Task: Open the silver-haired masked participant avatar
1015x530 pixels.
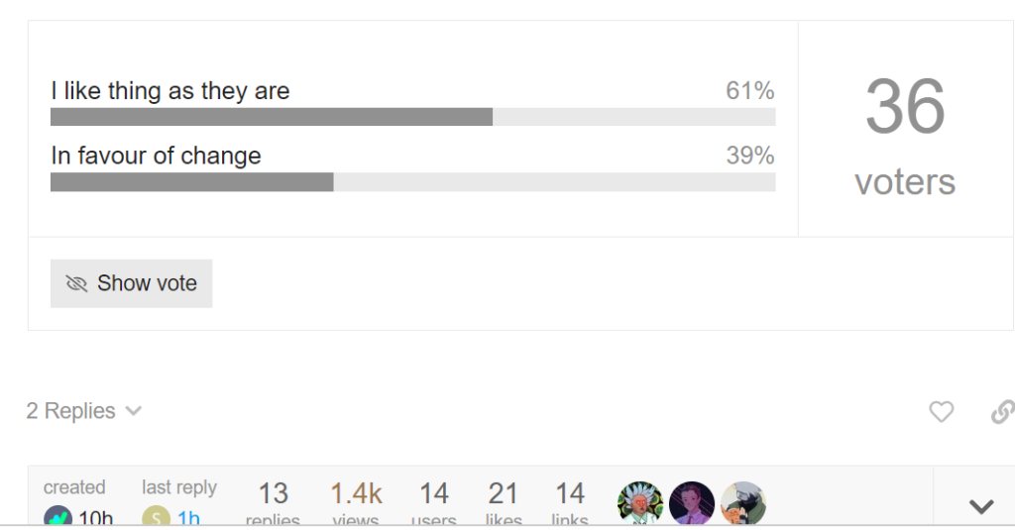Action: 743,504
